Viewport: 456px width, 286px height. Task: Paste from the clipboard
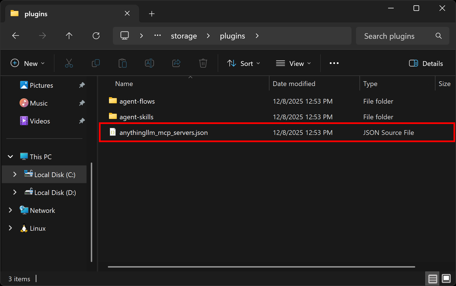coord(122,63)
